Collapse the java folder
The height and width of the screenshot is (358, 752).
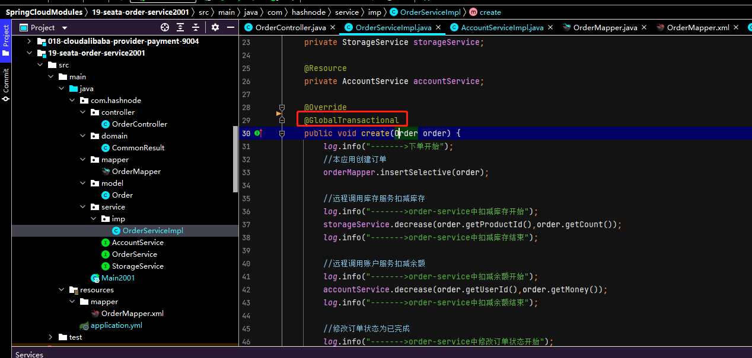tap(62, 89)
